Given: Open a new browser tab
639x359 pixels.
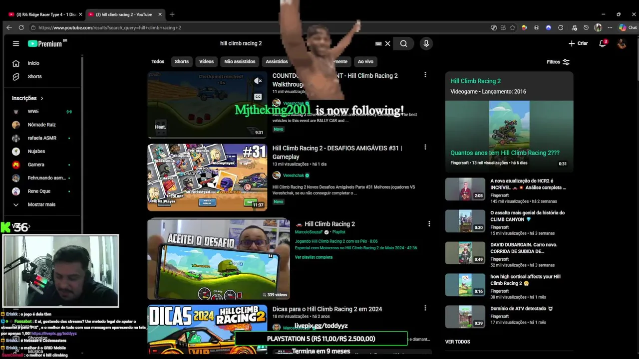Looking at the screenshot, I should 172,14.
